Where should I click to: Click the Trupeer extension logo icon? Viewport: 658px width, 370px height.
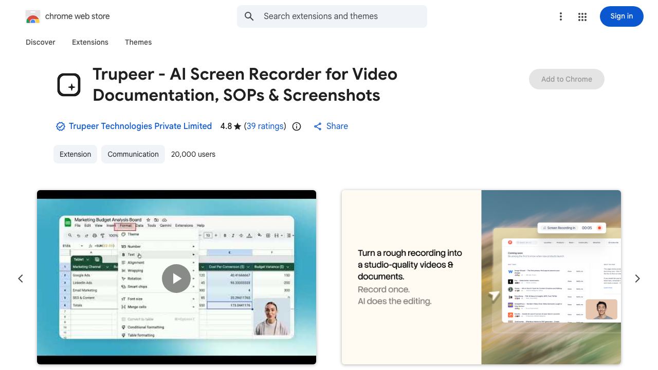pyautogui.click(x=69, y=85)
